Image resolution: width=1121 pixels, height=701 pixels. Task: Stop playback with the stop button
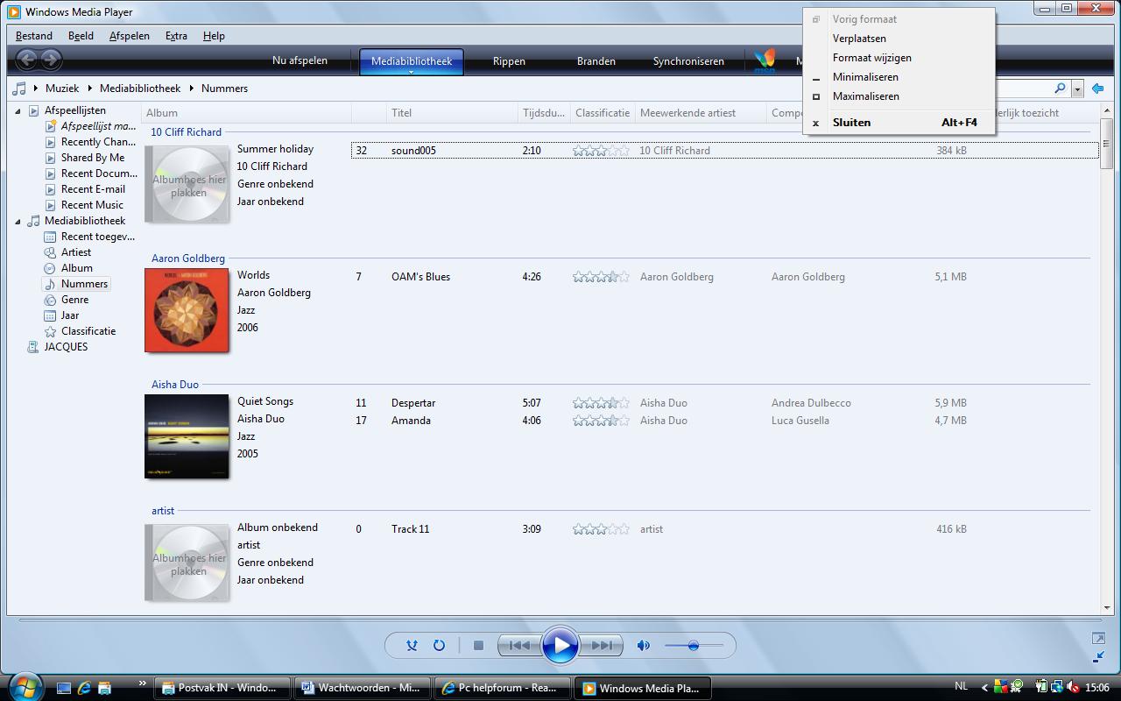click(478, 646)
